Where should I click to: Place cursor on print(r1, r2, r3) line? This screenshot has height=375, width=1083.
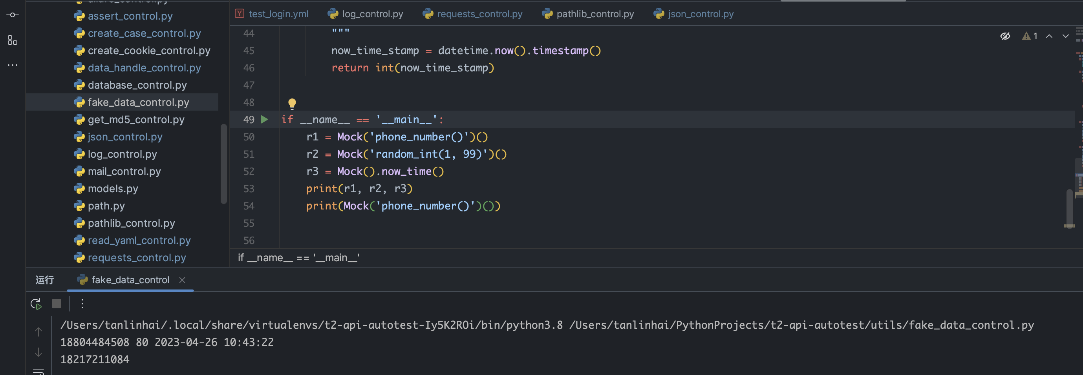click(x=359, y=189)
